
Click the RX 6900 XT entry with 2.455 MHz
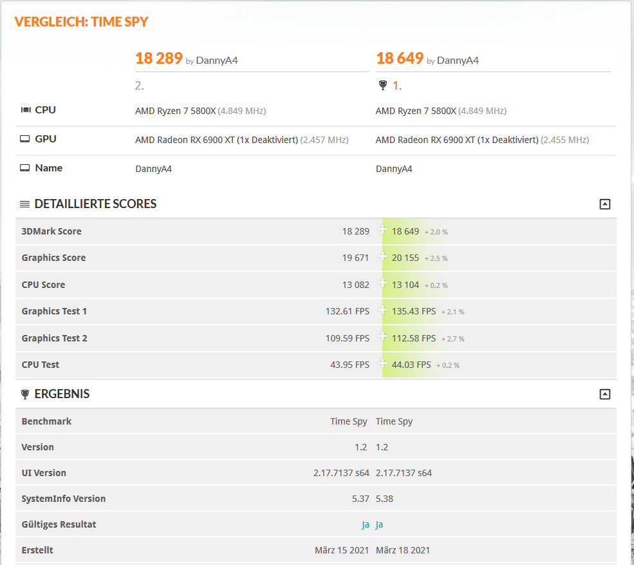[482, 140]
